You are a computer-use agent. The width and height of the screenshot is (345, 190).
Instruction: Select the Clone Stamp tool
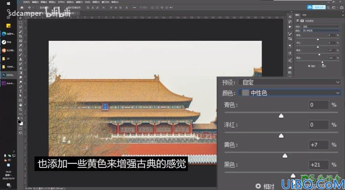pos(21,59)
